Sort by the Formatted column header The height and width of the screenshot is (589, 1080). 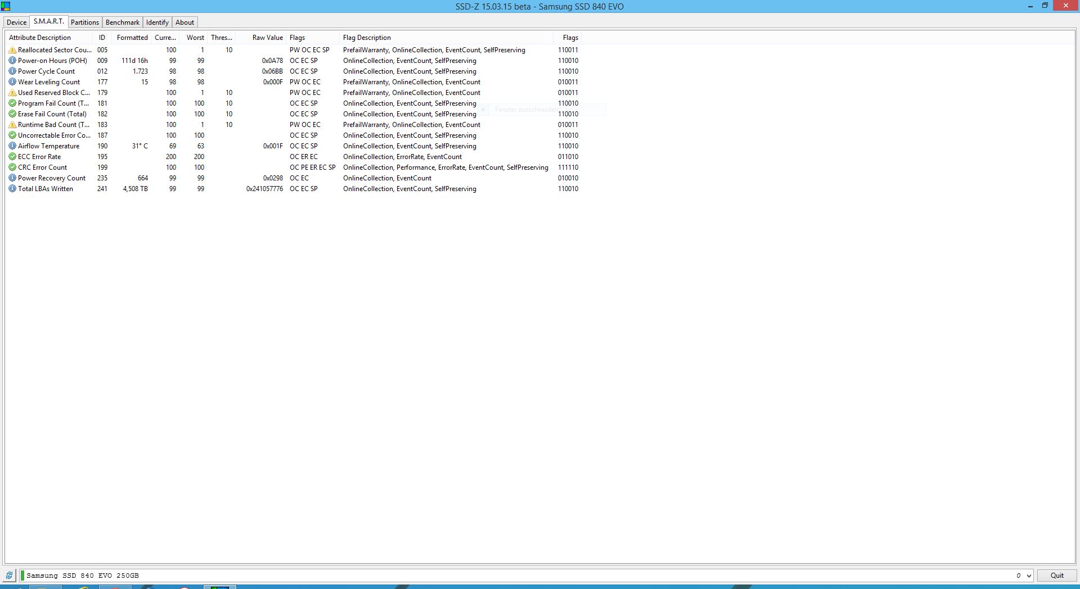tap(132, 38)
